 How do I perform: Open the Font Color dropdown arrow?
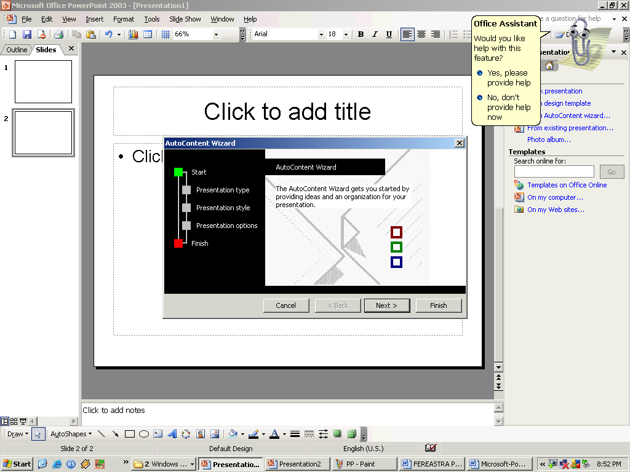click(284, 434)
